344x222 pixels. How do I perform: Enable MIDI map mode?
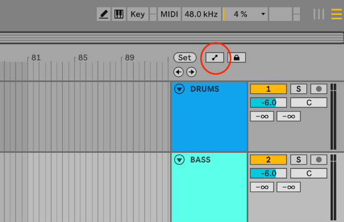pos(170,14)
